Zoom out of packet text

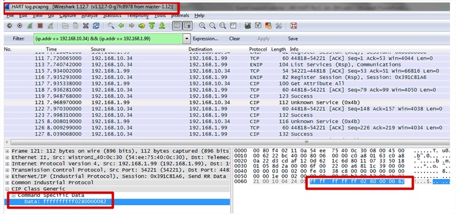(x=213, y=26)
